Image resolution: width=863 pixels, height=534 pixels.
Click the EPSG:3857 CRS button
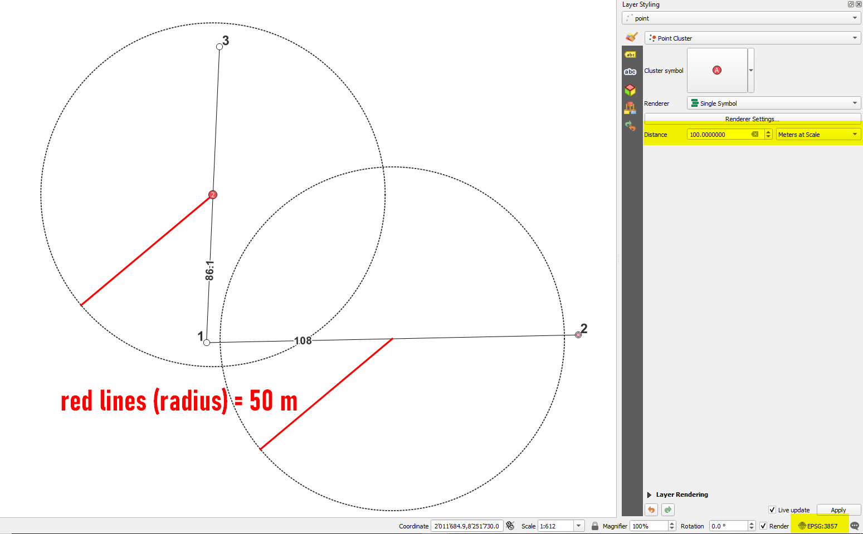pos(818,526)
